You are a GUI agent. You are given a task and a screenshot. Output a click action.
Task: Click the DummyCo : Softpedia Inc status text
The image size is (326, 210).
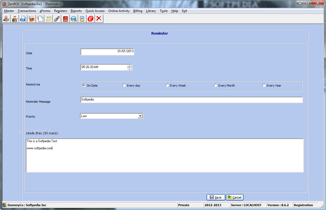point(27,205)
